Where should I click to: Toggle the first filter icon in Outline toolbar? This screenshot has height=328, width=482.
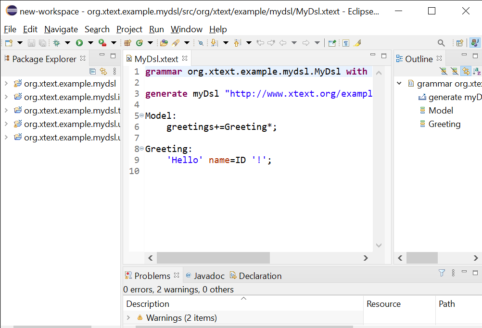[x=443, y=71]
